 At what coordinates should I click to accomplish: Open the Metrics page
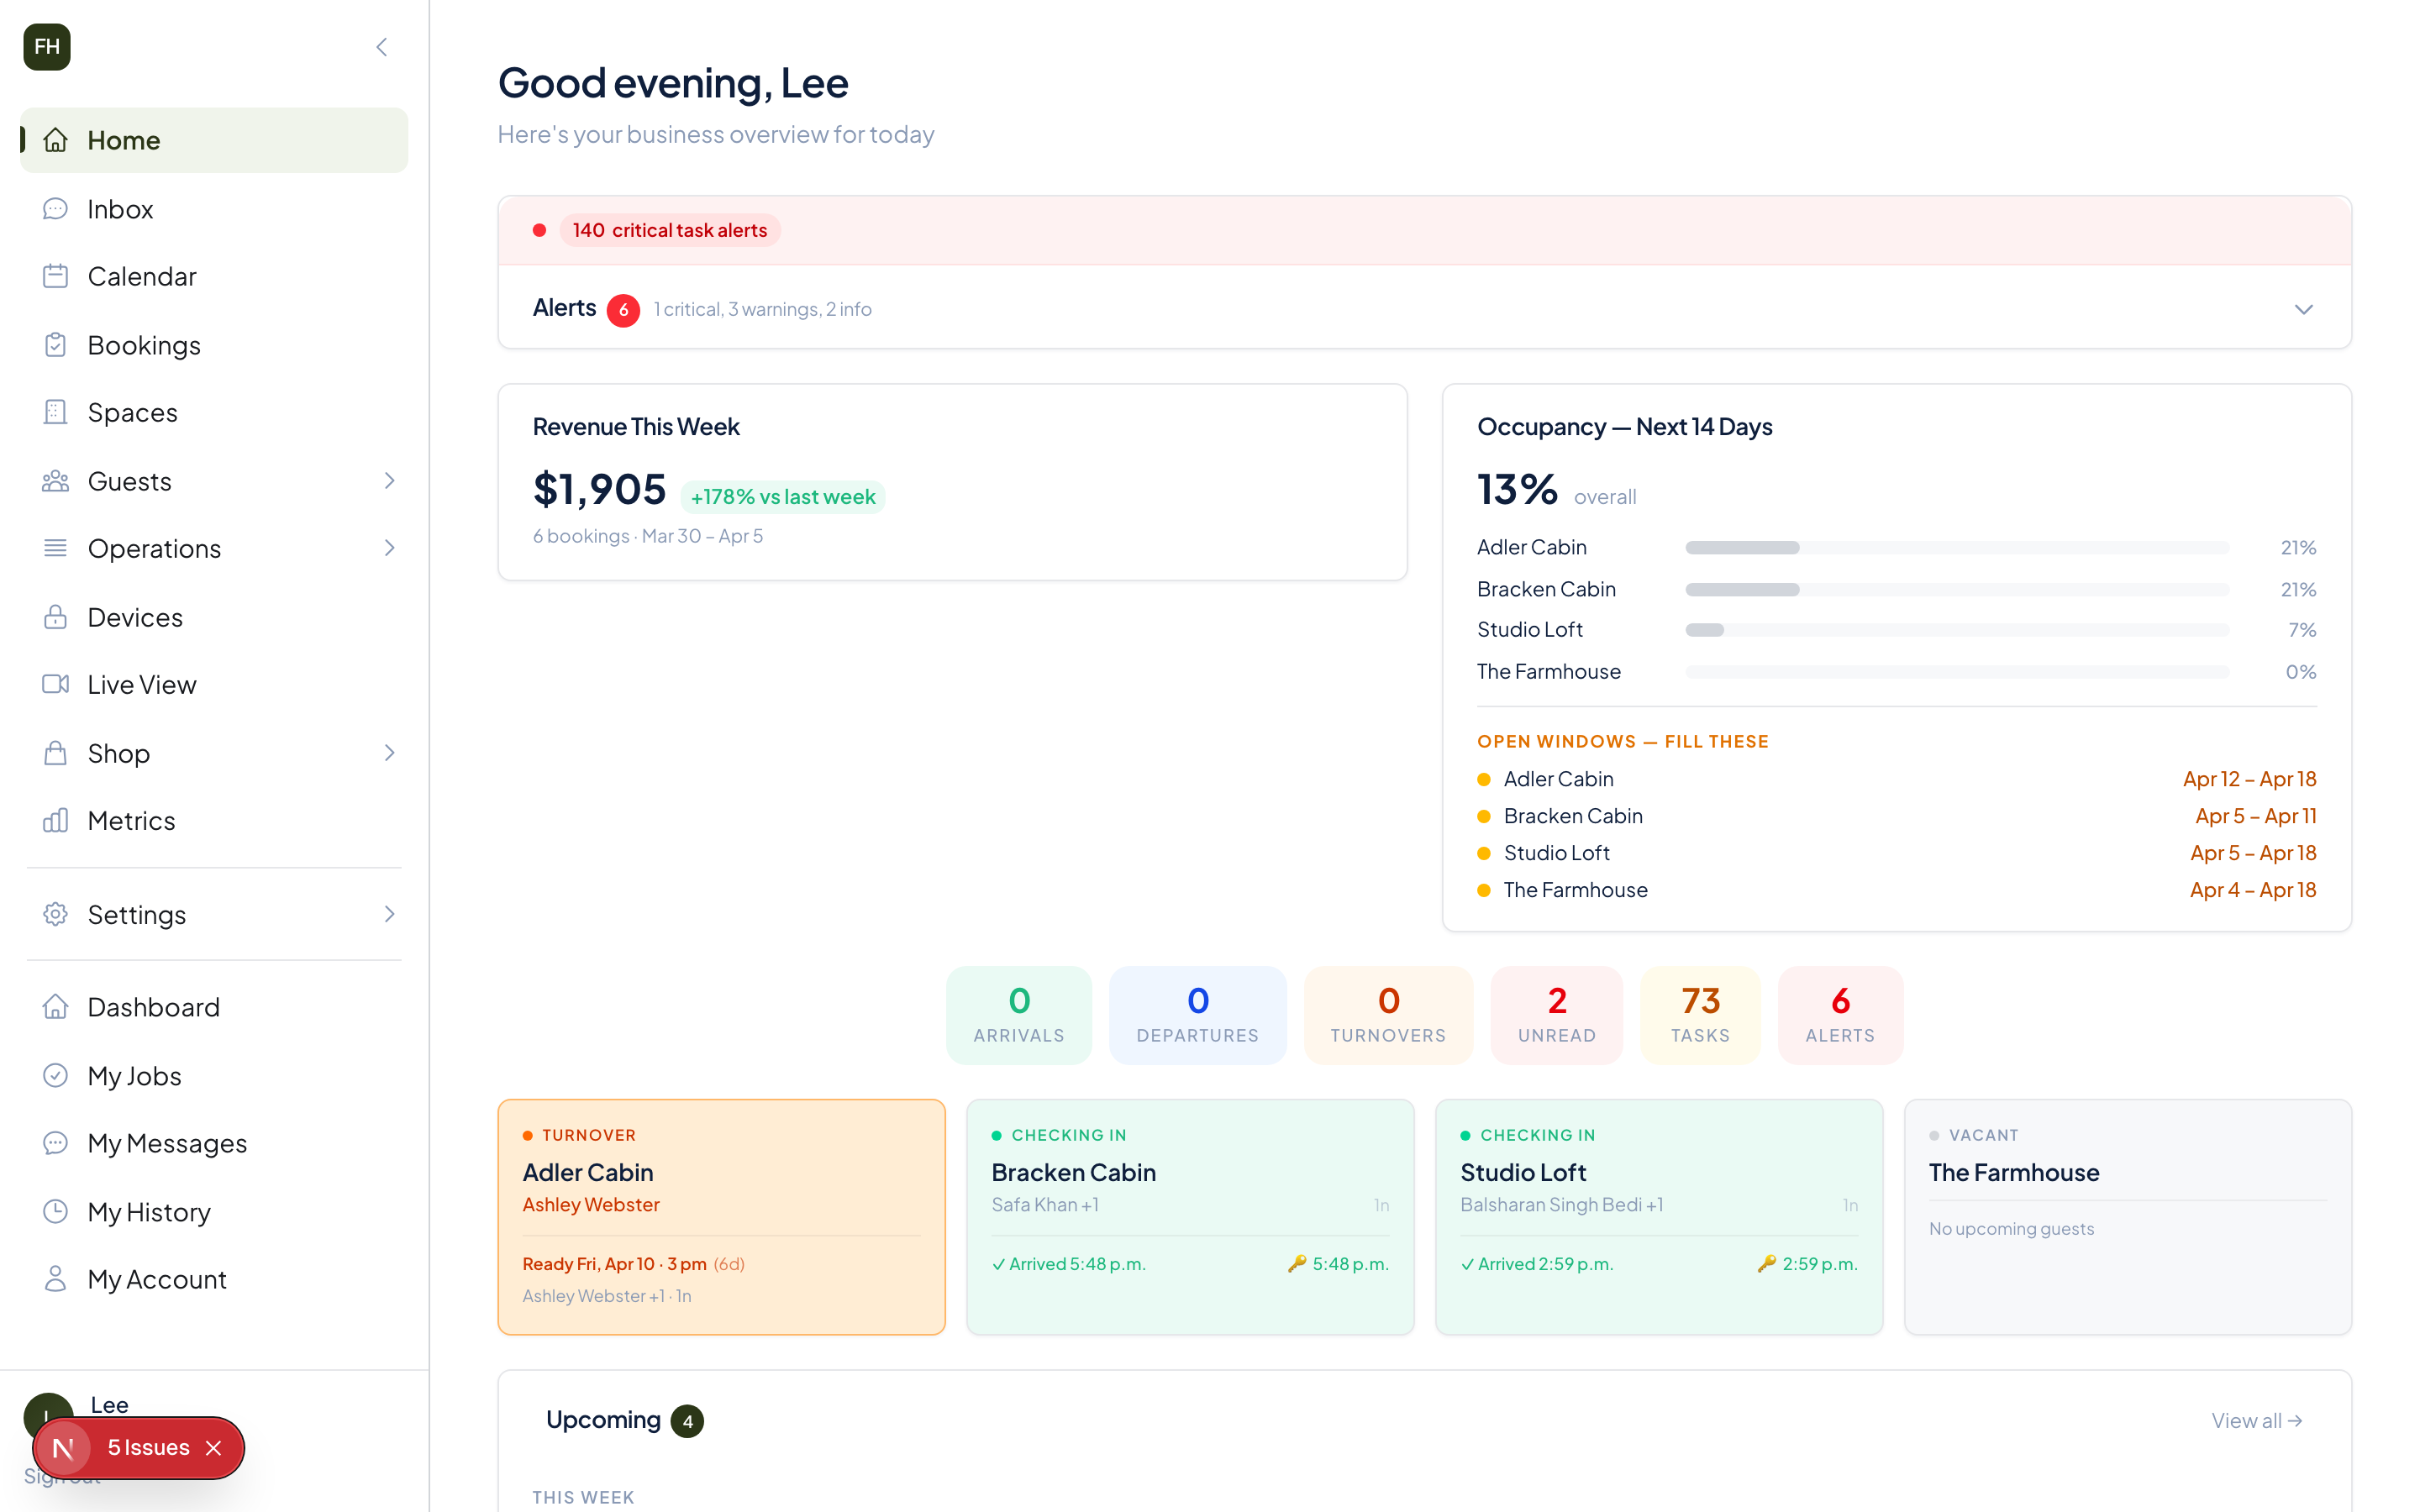pyautogui.click(x=214, y=820)
